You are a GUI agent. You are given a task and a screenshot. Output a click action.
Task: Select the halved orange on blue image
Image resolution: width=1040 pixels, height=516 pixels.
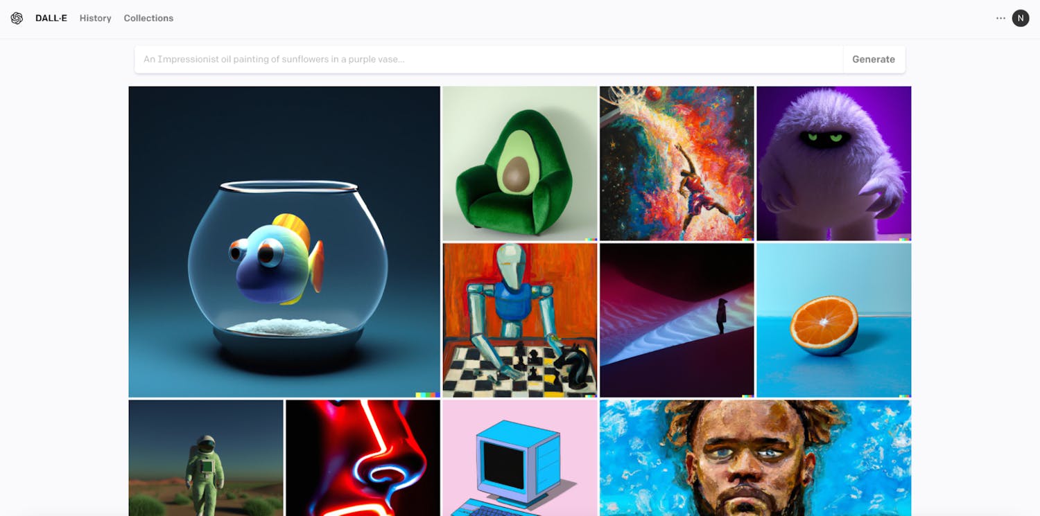pyautogui.click(x=834, y=320)
